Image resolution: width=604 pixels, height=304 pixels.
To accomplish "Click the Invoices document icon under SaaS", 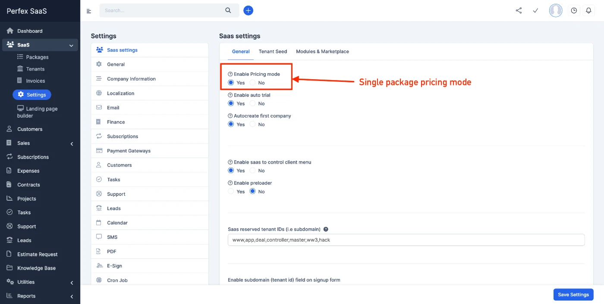I will (x=19, y=81).
